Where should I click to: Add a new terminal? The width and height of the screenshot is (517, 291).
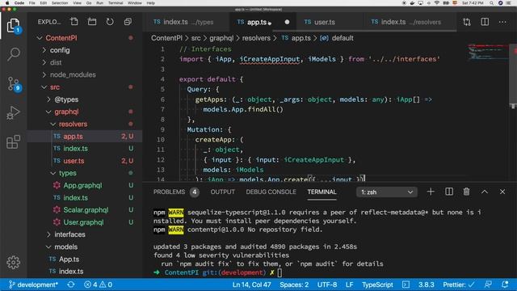coord(431,192)
